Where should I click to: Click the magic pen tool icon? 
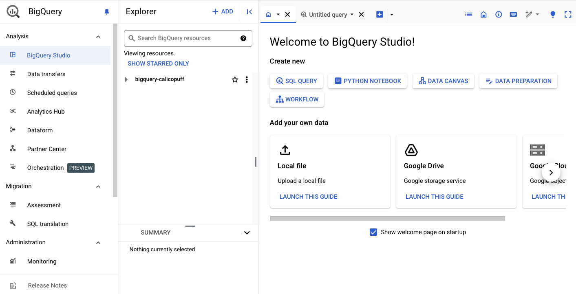pos(529,14)
